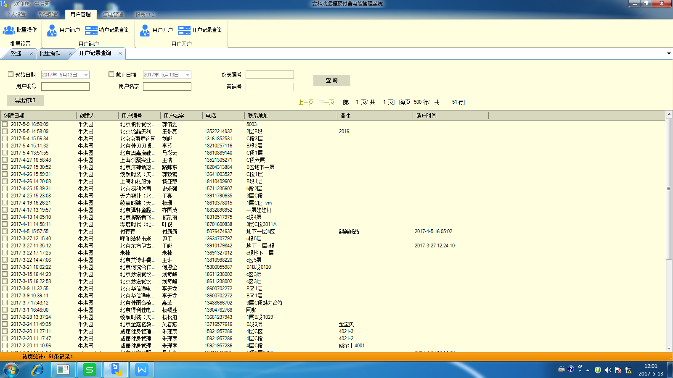
Task: Sort by 销户时间 column header
Action: (450, 115)
